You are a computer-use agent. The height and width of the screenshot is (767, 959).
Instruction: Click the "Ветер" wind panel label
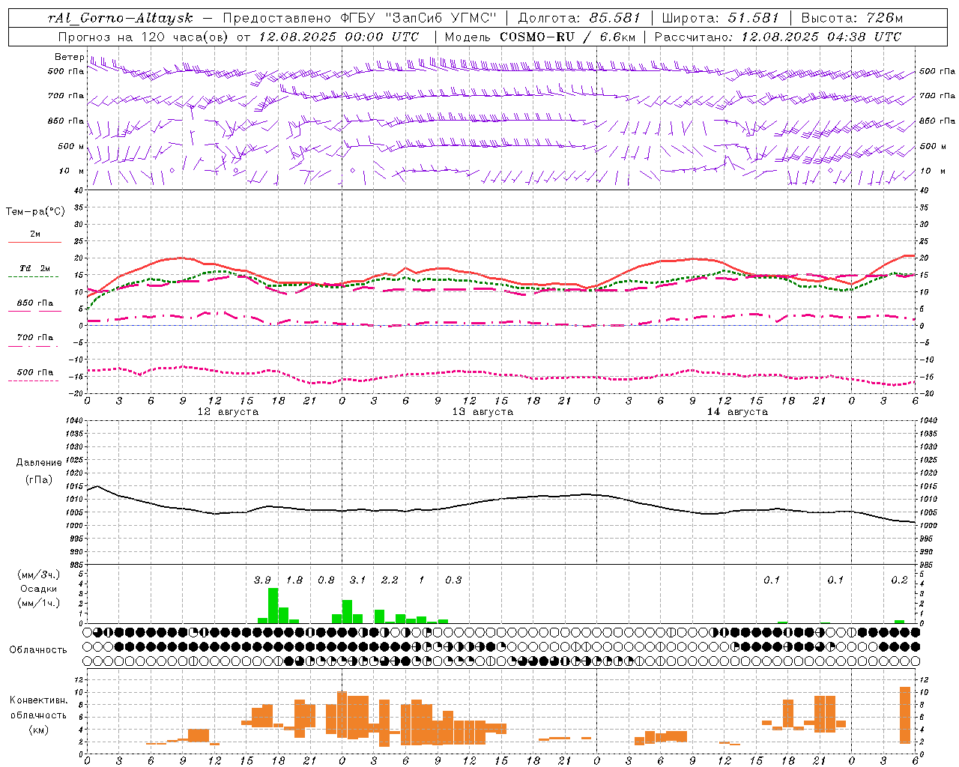[x=69, y=57]
